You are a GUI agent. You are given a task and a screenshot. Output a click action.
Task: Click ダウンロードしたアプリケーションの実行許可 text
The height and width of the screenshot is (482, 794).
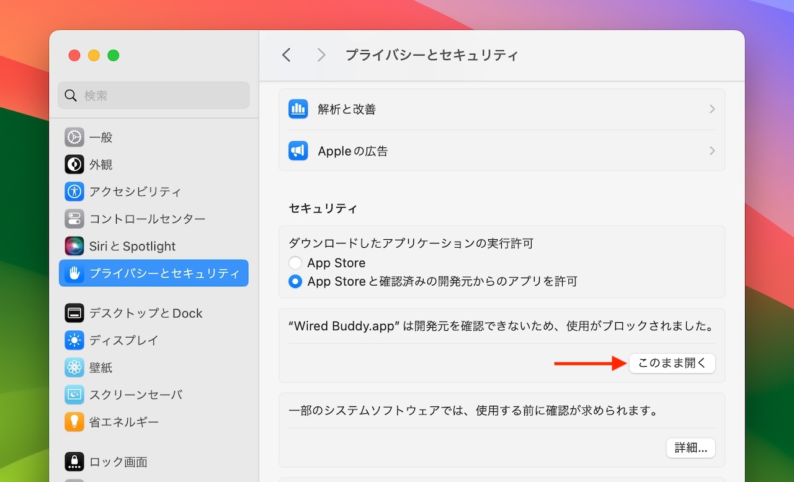click(x=411, y=244)
